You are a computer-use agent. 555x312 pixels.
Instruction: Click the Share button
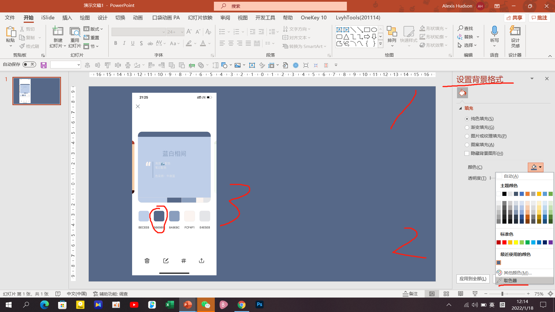click(515, 18)
